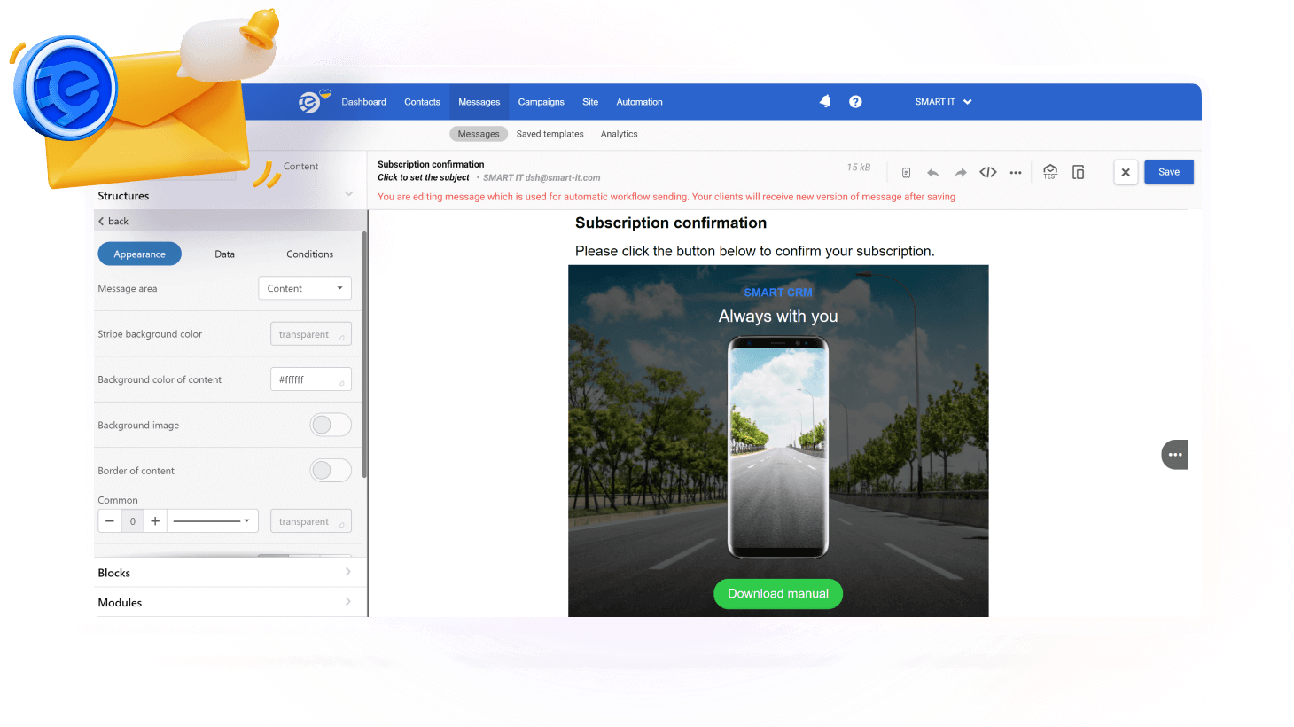Click the device preview icon
The image size is (1294, 727).
point(1079,172)
